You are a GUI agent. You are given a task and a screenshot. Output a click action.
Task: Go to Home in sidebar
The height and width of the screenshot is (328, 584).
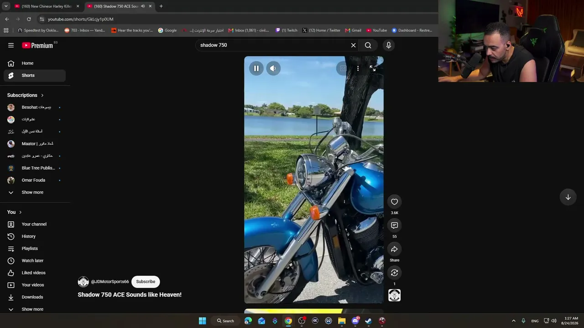click(x=35, y=63)
